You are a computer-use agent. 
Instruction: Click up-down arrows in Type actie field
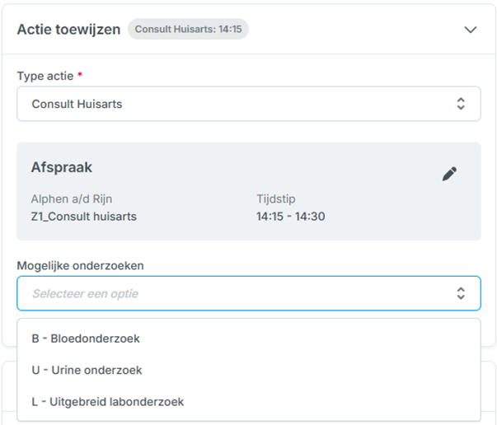(x=461, y=105)
